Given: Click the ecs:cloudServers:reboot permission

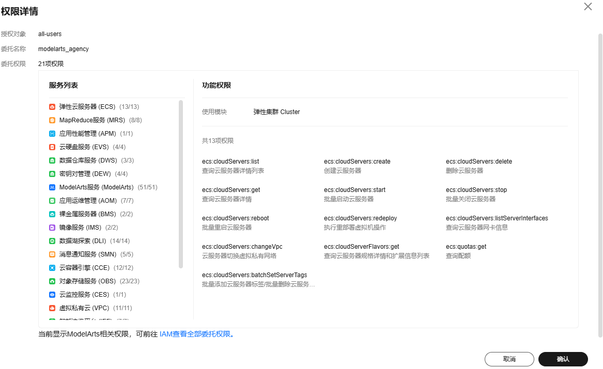Looking at the screenshot, I should coord(235,218).
